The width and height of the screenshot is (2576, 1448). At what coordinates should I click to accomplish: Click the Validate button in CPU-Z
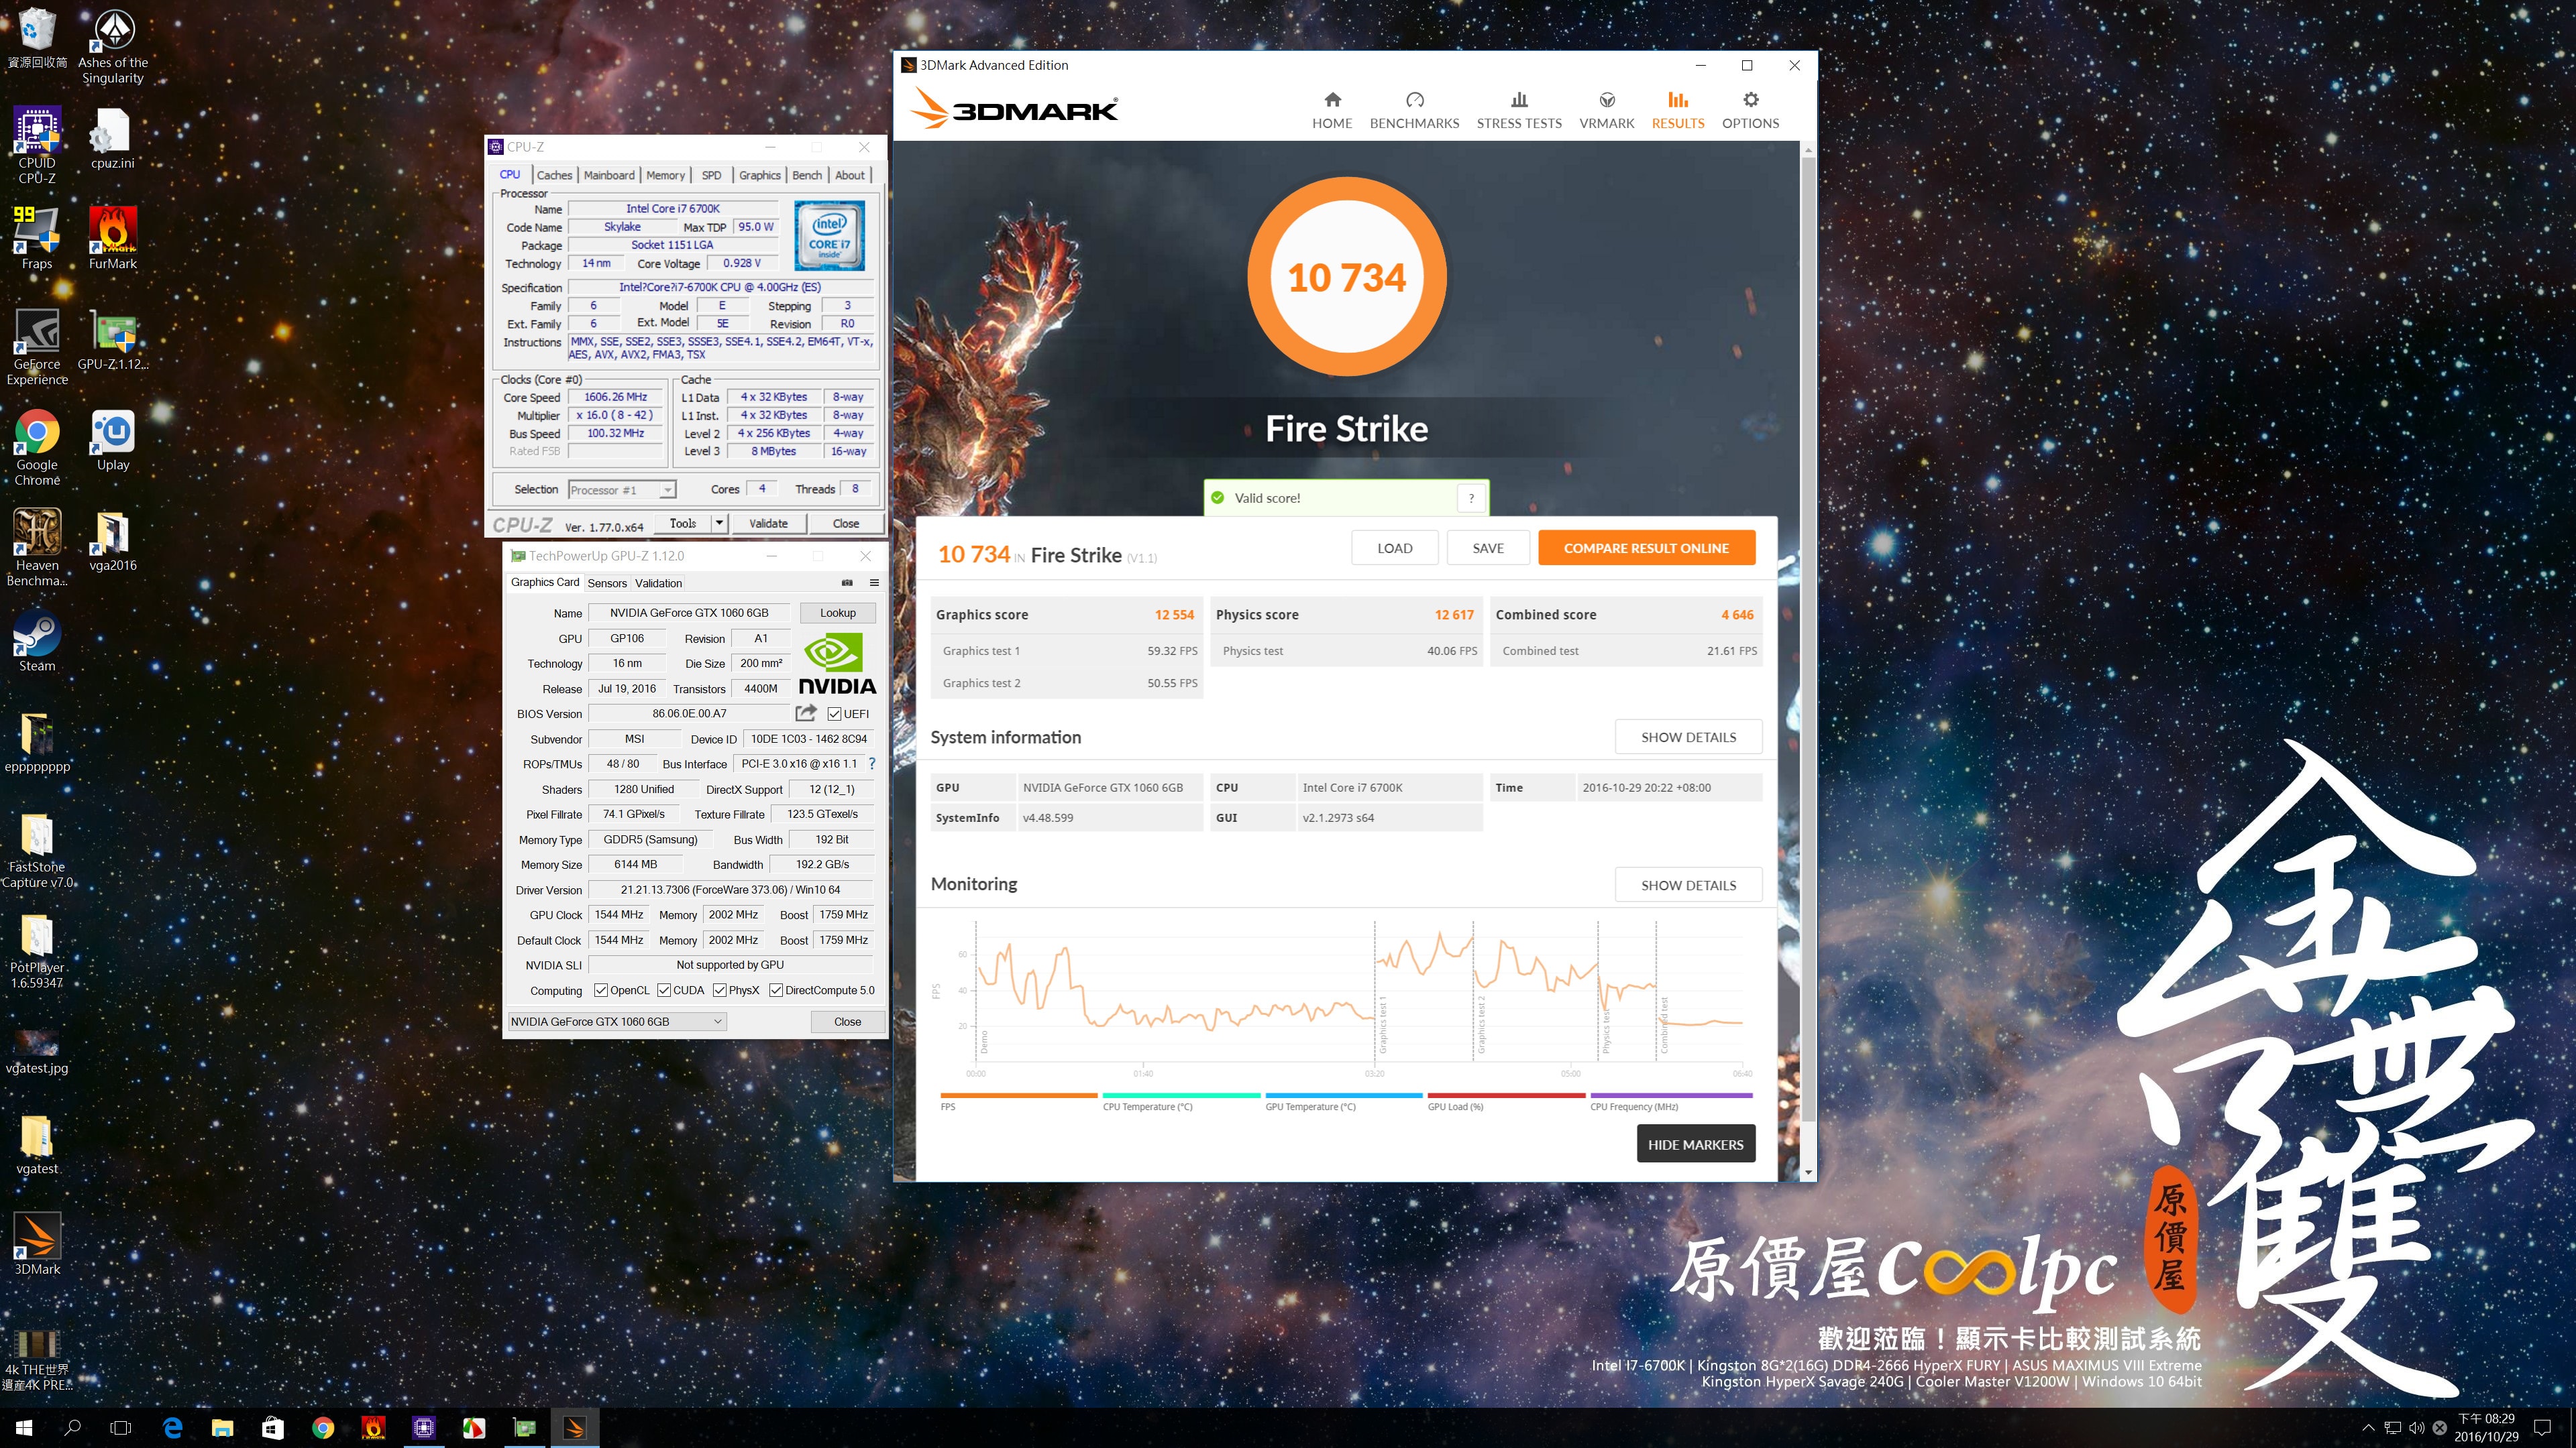(768, 523)
